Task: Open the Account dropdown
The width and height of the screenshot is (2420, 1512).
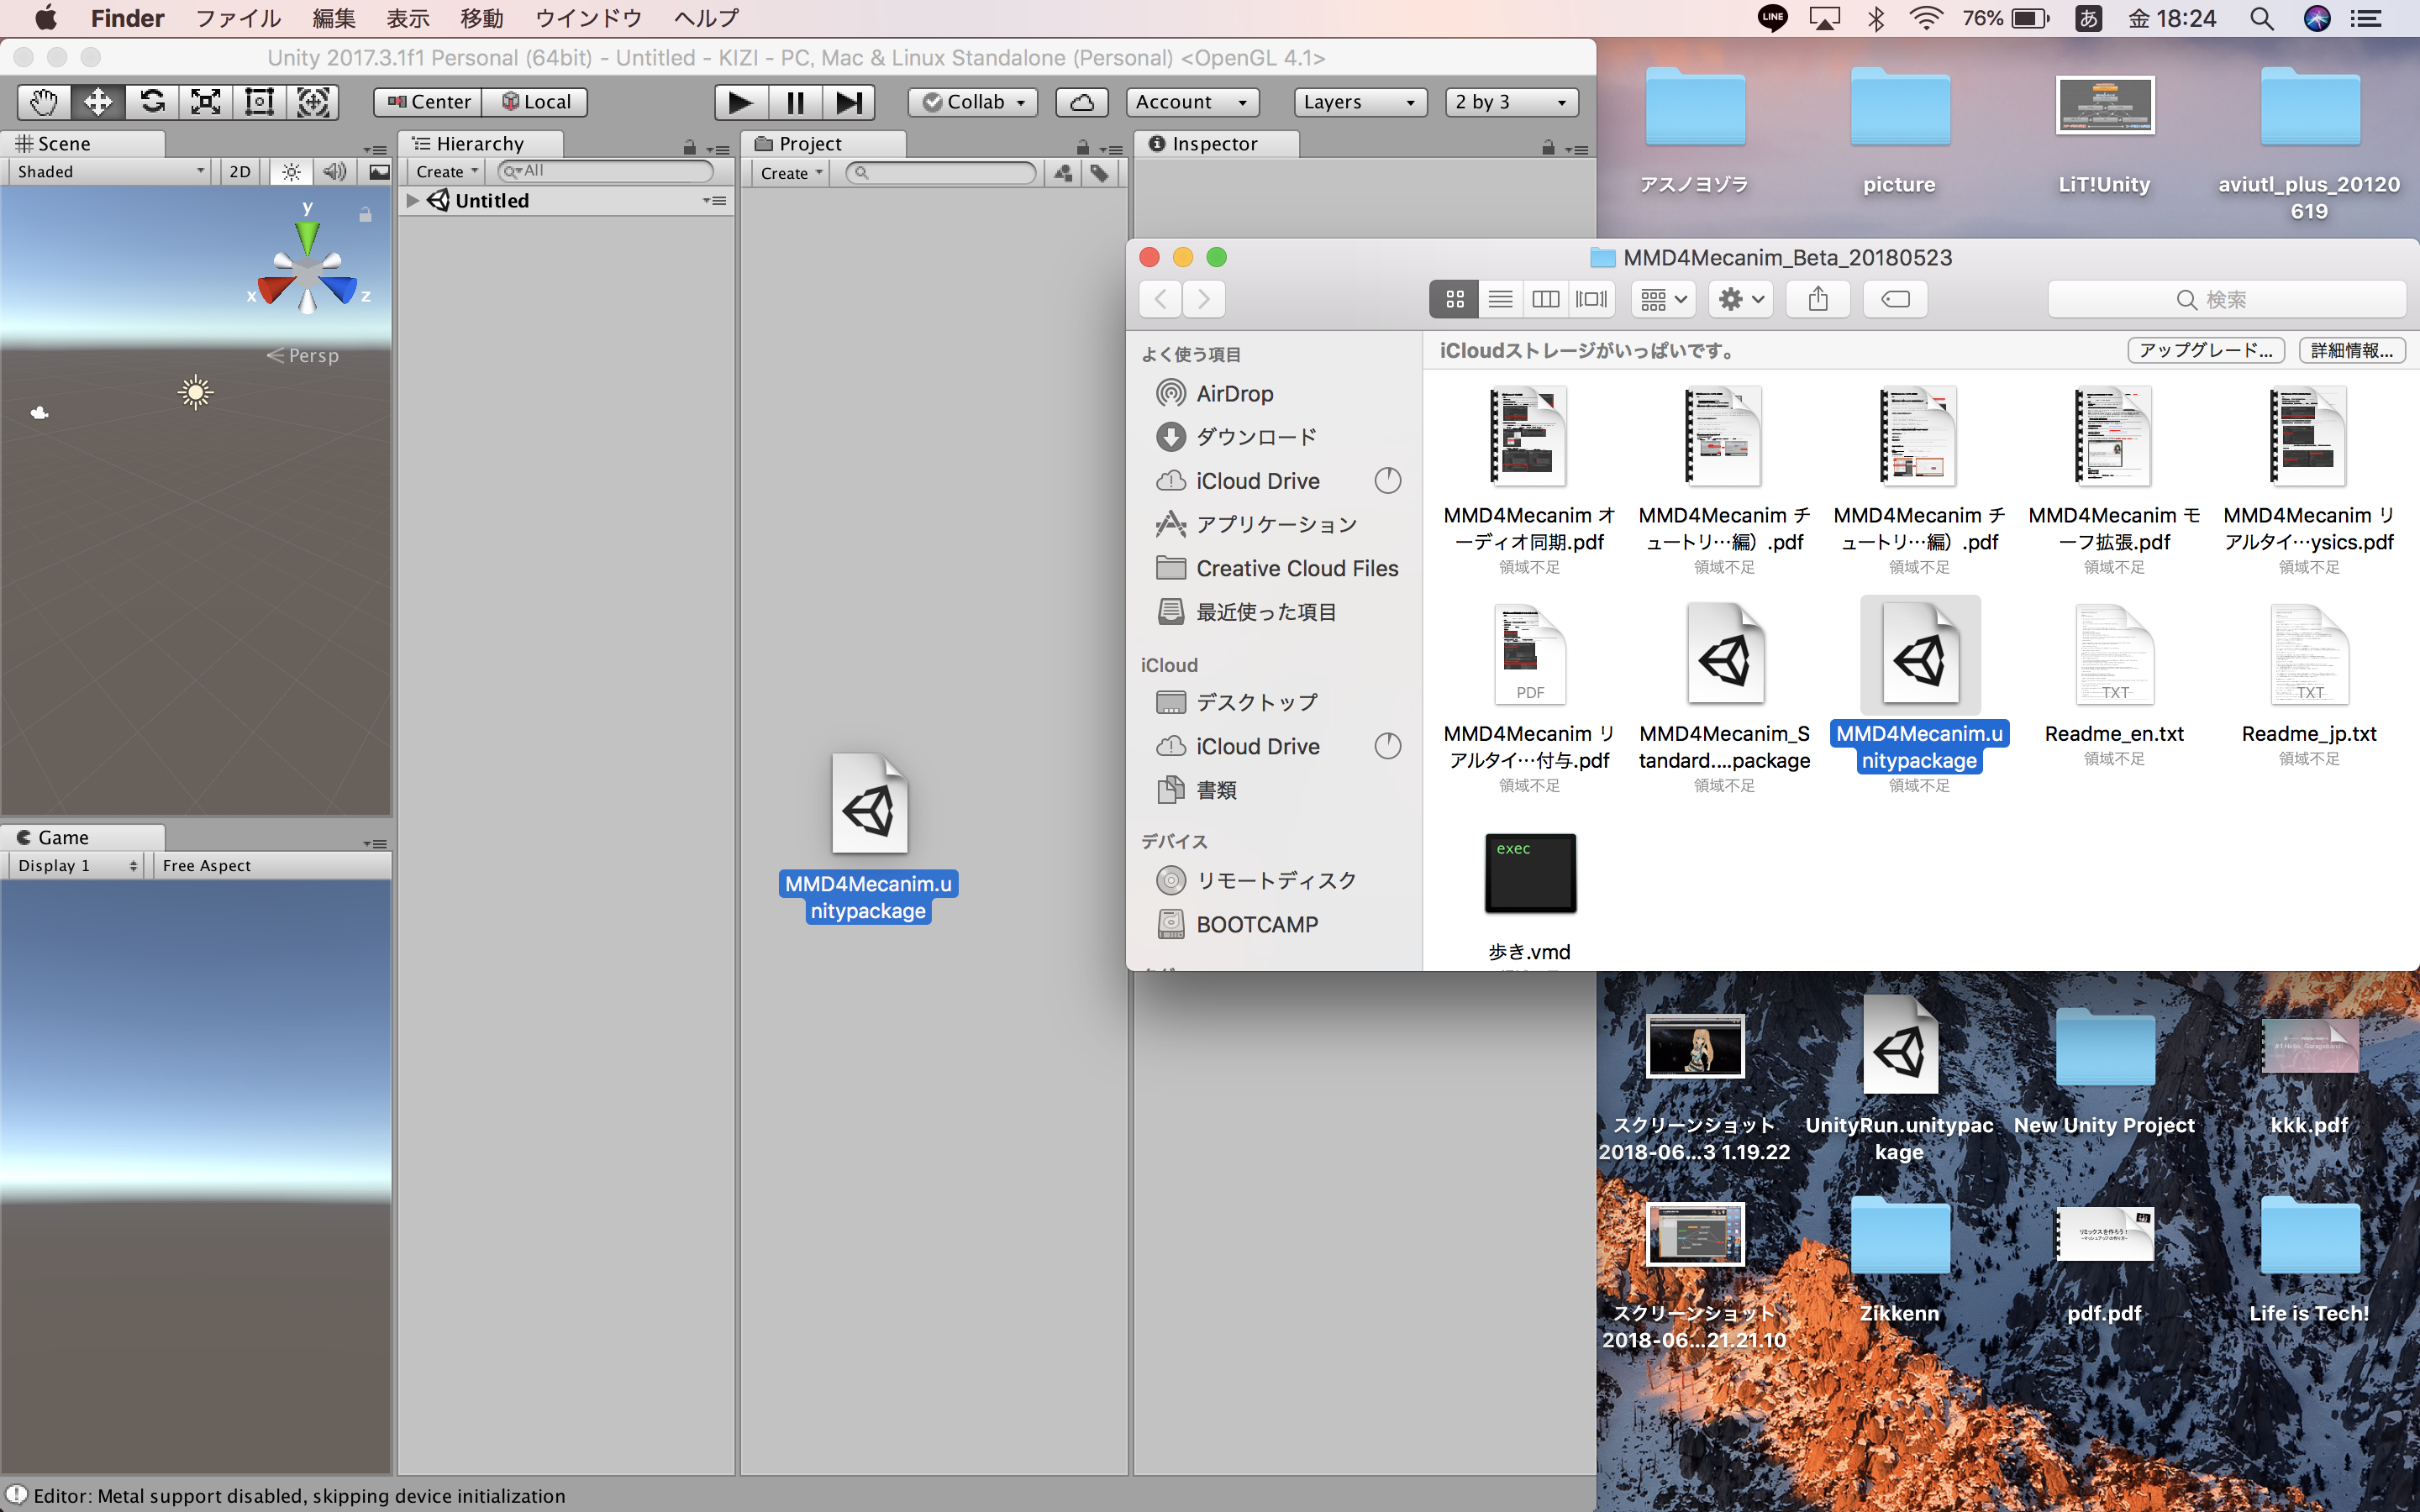Action: [1192, 102]
